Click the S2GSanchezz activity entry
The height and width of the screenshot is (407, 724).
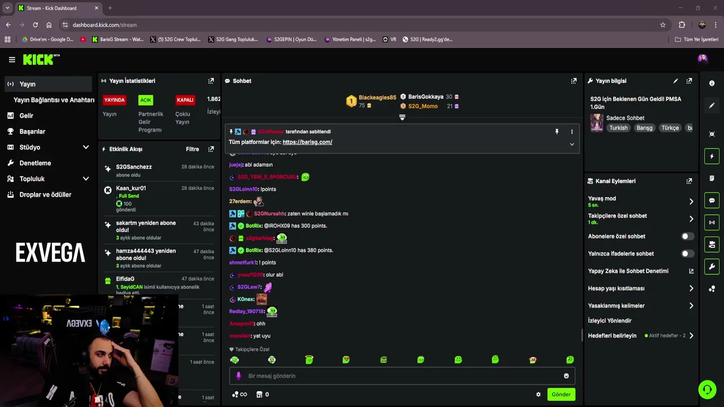[158, 171]
